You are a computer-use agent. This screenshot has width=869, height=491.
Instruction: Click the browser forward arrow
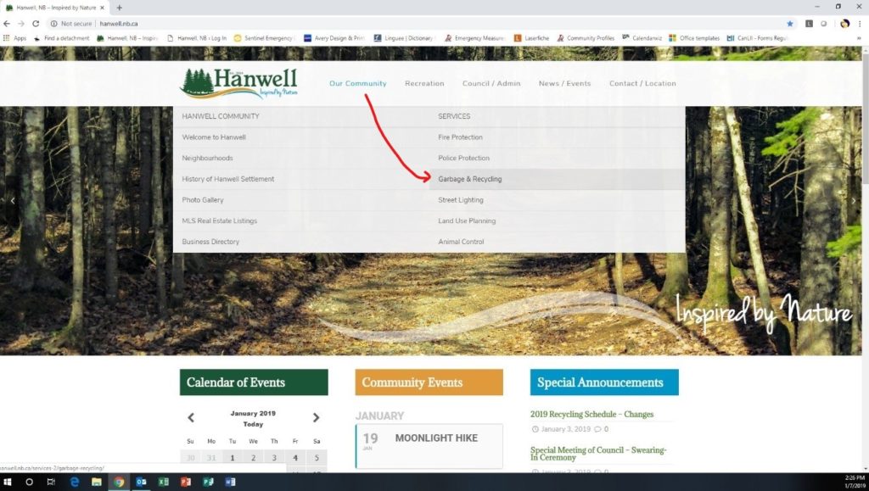click(21, 24)
